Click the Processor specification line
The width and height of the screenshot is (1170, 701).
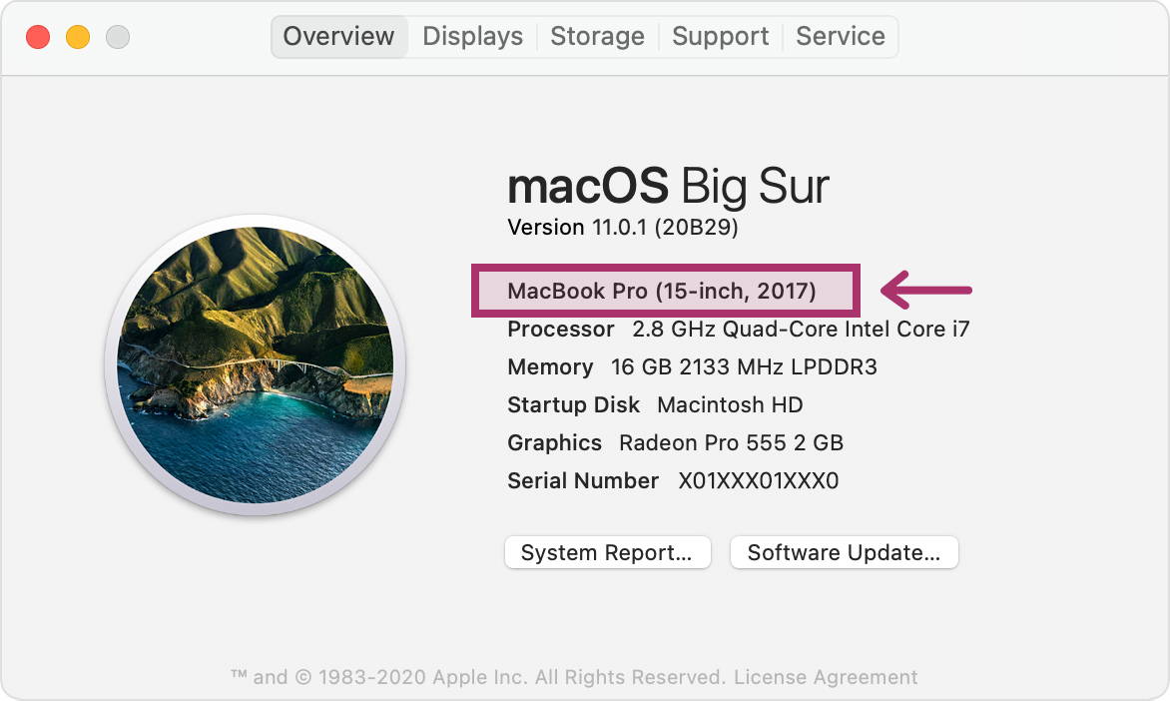click(x=738, y=330)
